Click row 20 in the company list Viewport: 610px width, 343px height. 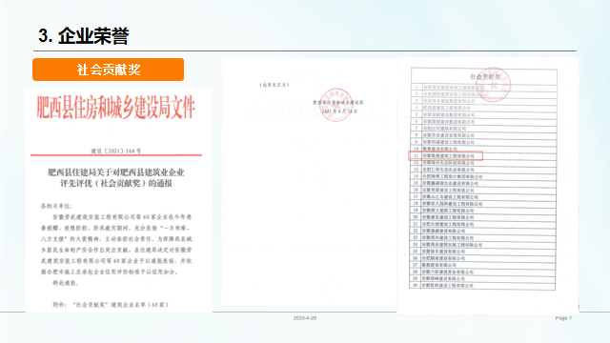(x=483, y=217)
